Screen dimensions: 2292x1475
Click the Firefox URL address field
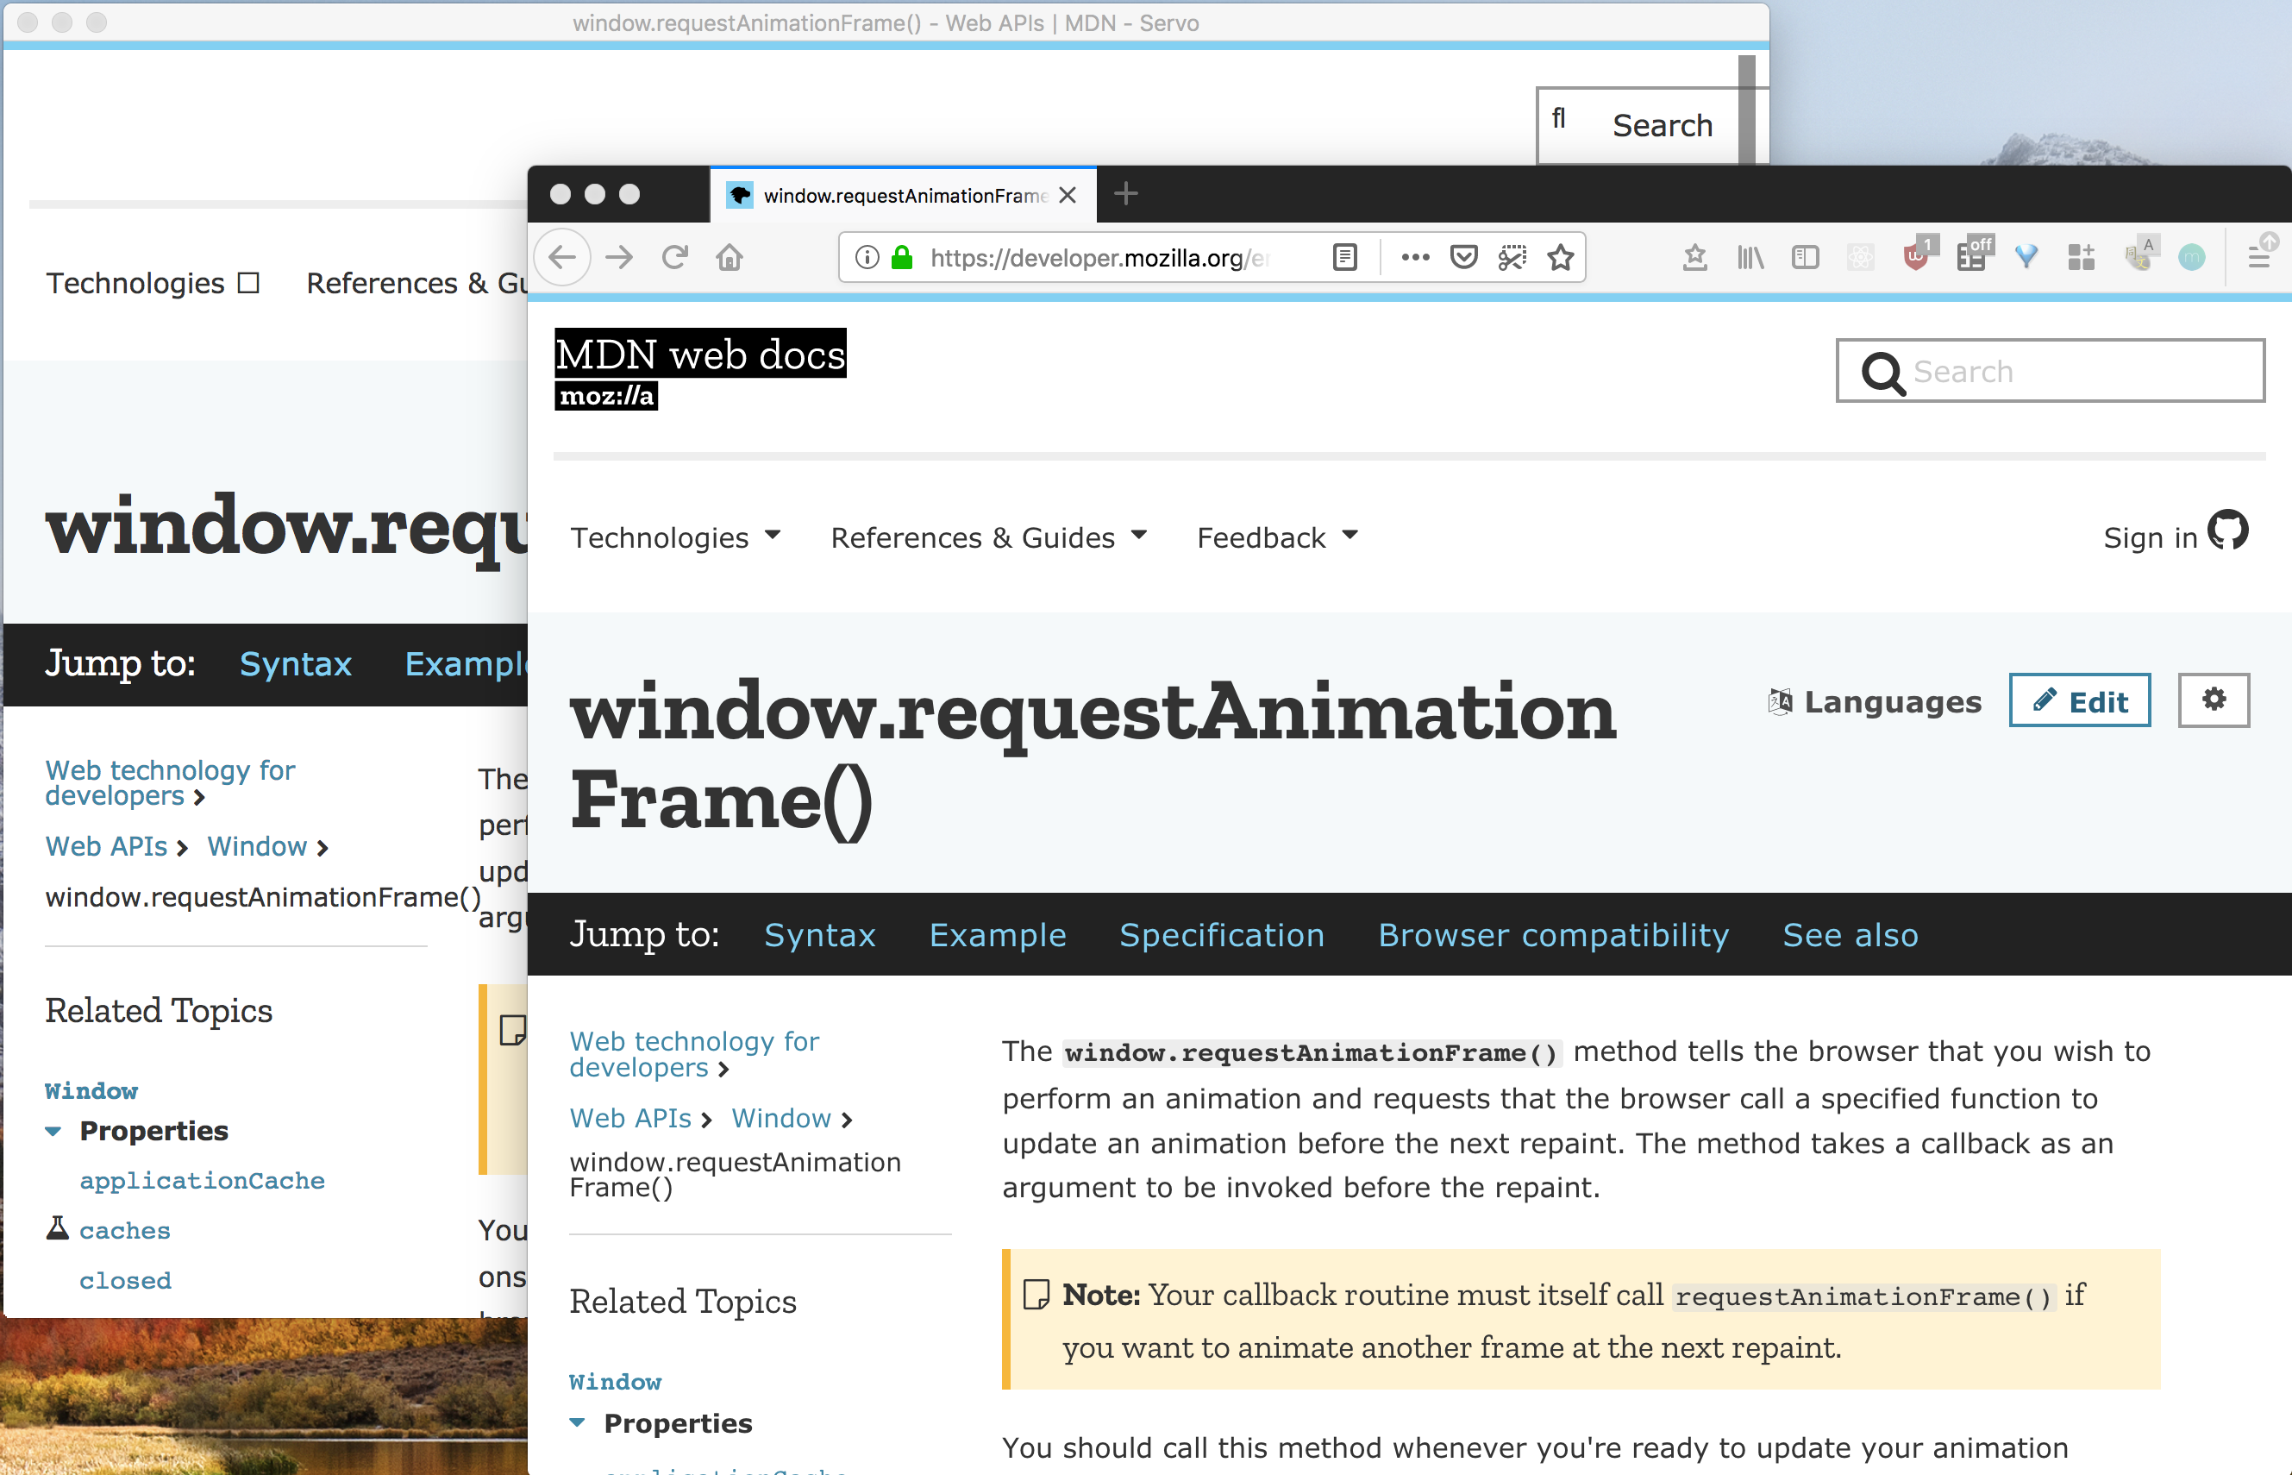pos(1101,258)
